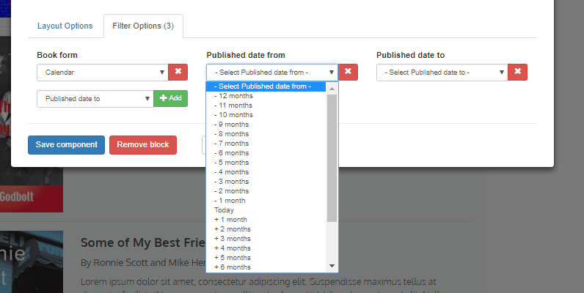This screenshot has width=584, height=293.
Task: Open the Select Published date to dropdown
Action: (x=442, y=72)
